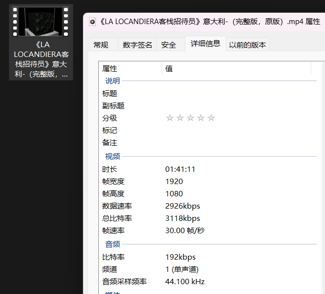Click the 数据速率 property label
The image size is (325, 294).
click(x=117, y=206)
